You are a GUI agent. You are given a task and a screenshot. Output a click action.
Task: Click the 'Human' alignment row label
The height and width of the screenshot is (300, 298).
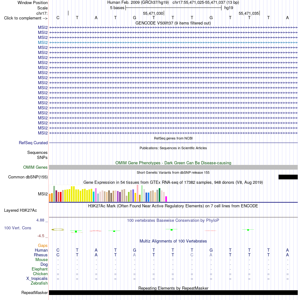pyautogui.click(x=41, y=250)
